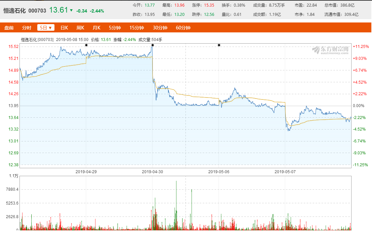372x232 pixels.
Task: Click the 15.52 top price axis label
Action: (x=14, y=47)
